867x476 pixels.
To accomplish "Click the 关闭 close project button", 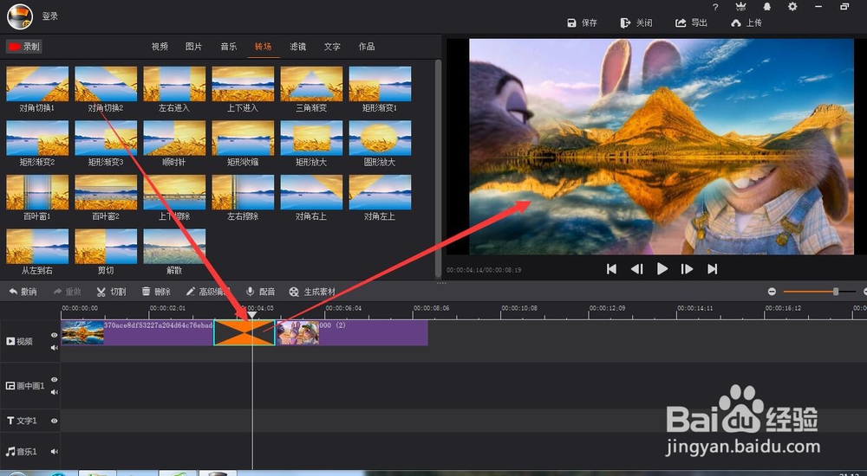I will tap(636, 23).
